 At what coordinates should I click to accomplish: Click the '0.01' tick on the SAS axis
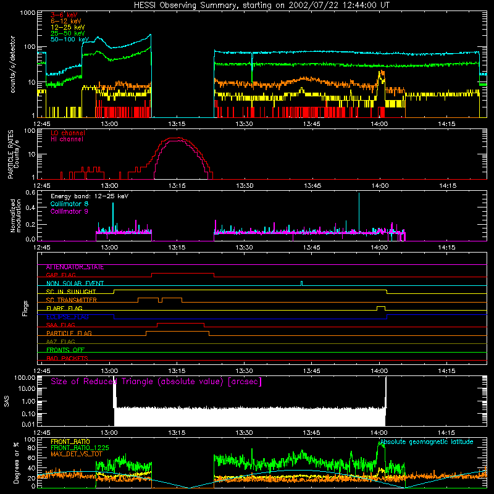pos(28,424)
